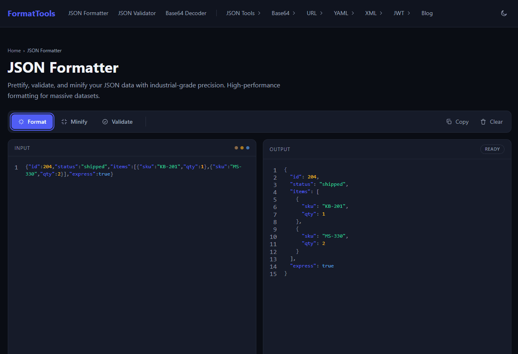Expand the YAML menu
The height and width of the screenshot is (354, 518).
tap(344, 13)
